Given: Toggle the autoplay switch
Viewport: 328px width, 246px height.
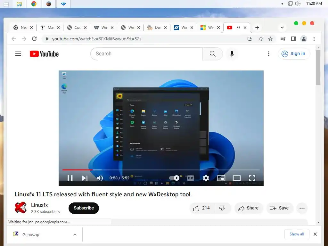Looking at the screenshot, I should tap(175, 178).
